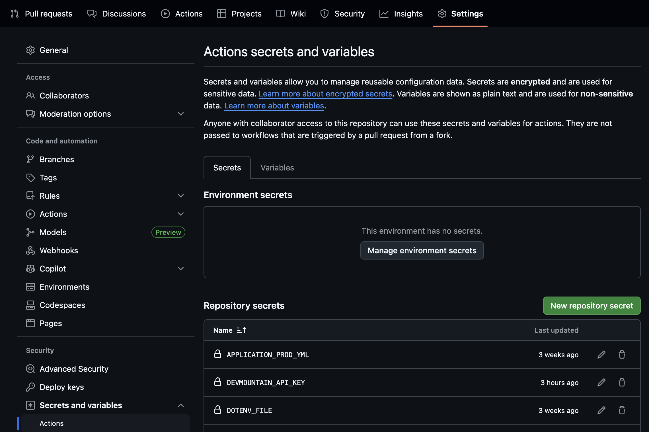The height and width of the screenshot is (432, 649).
Task: Open the Learn more about encrypted secrets link
Action: tap(325, 94)
